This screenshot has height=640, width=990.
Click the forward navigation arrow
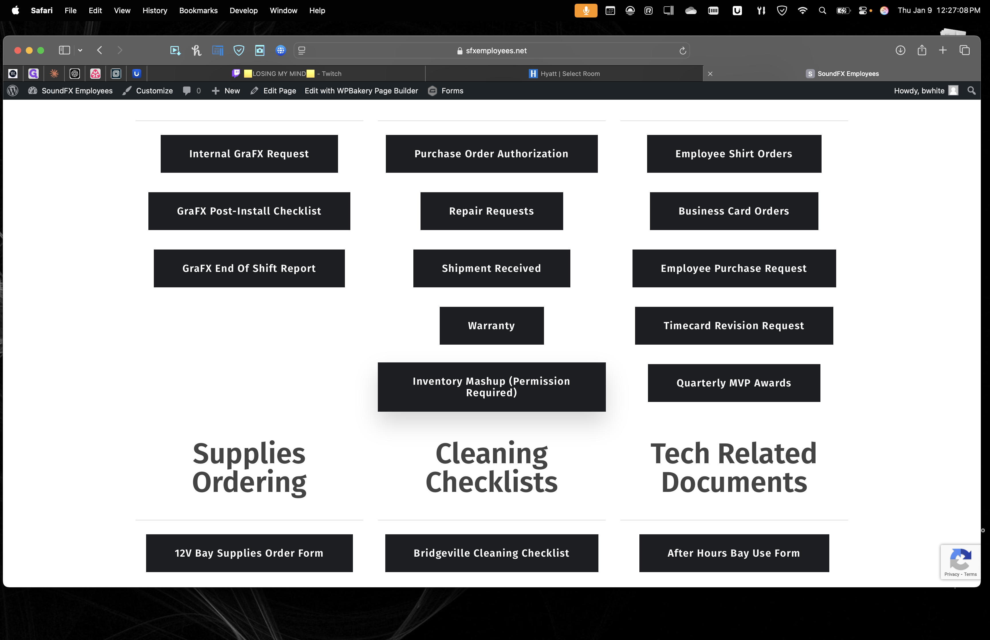coord(120,50)
